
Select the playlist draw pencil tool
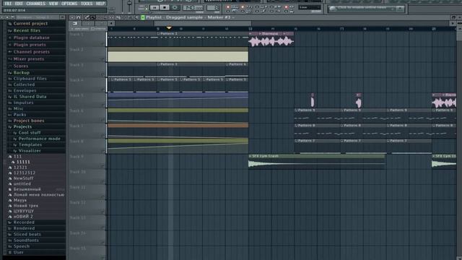tap(87, 17)
